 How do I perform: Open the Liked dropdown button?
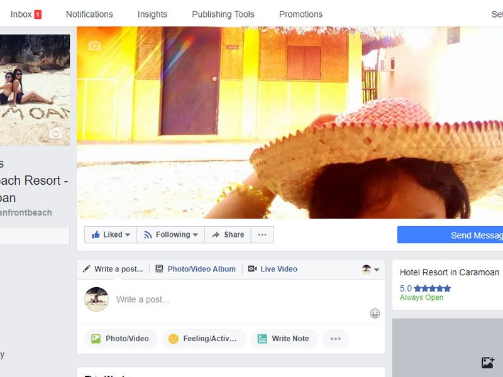(111, 234)
